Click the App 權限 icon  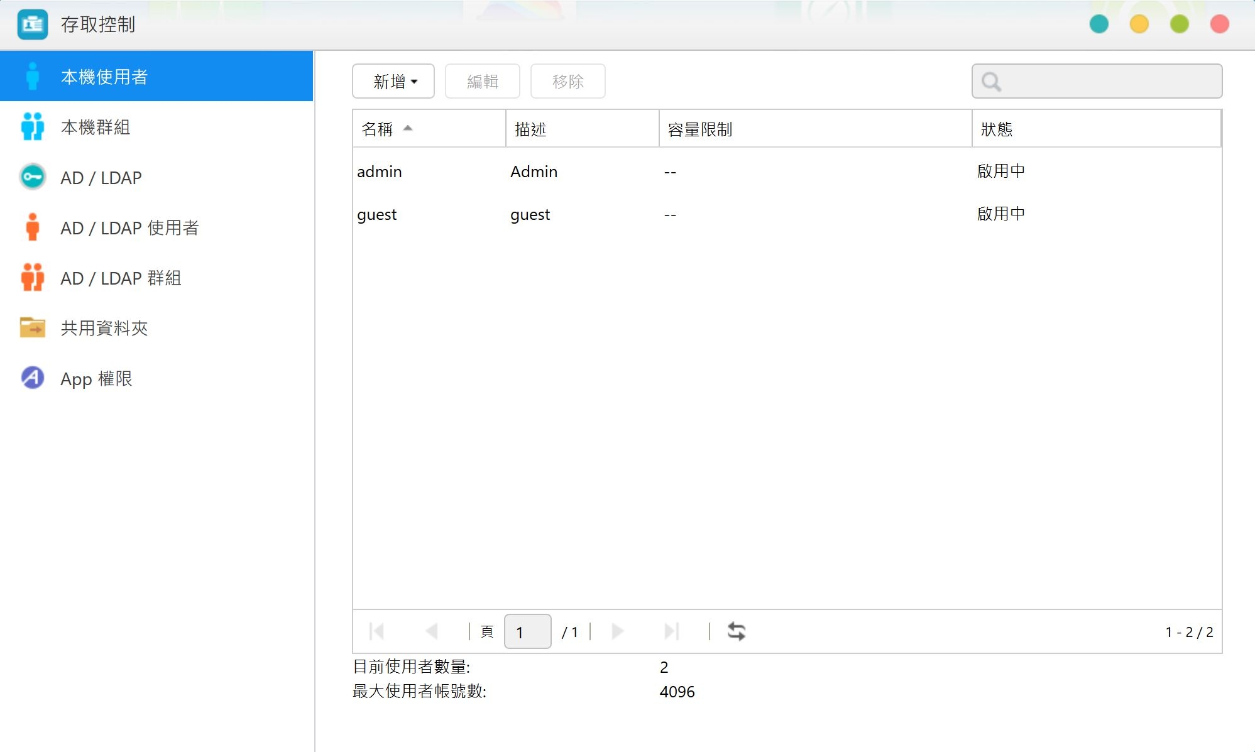33,378
